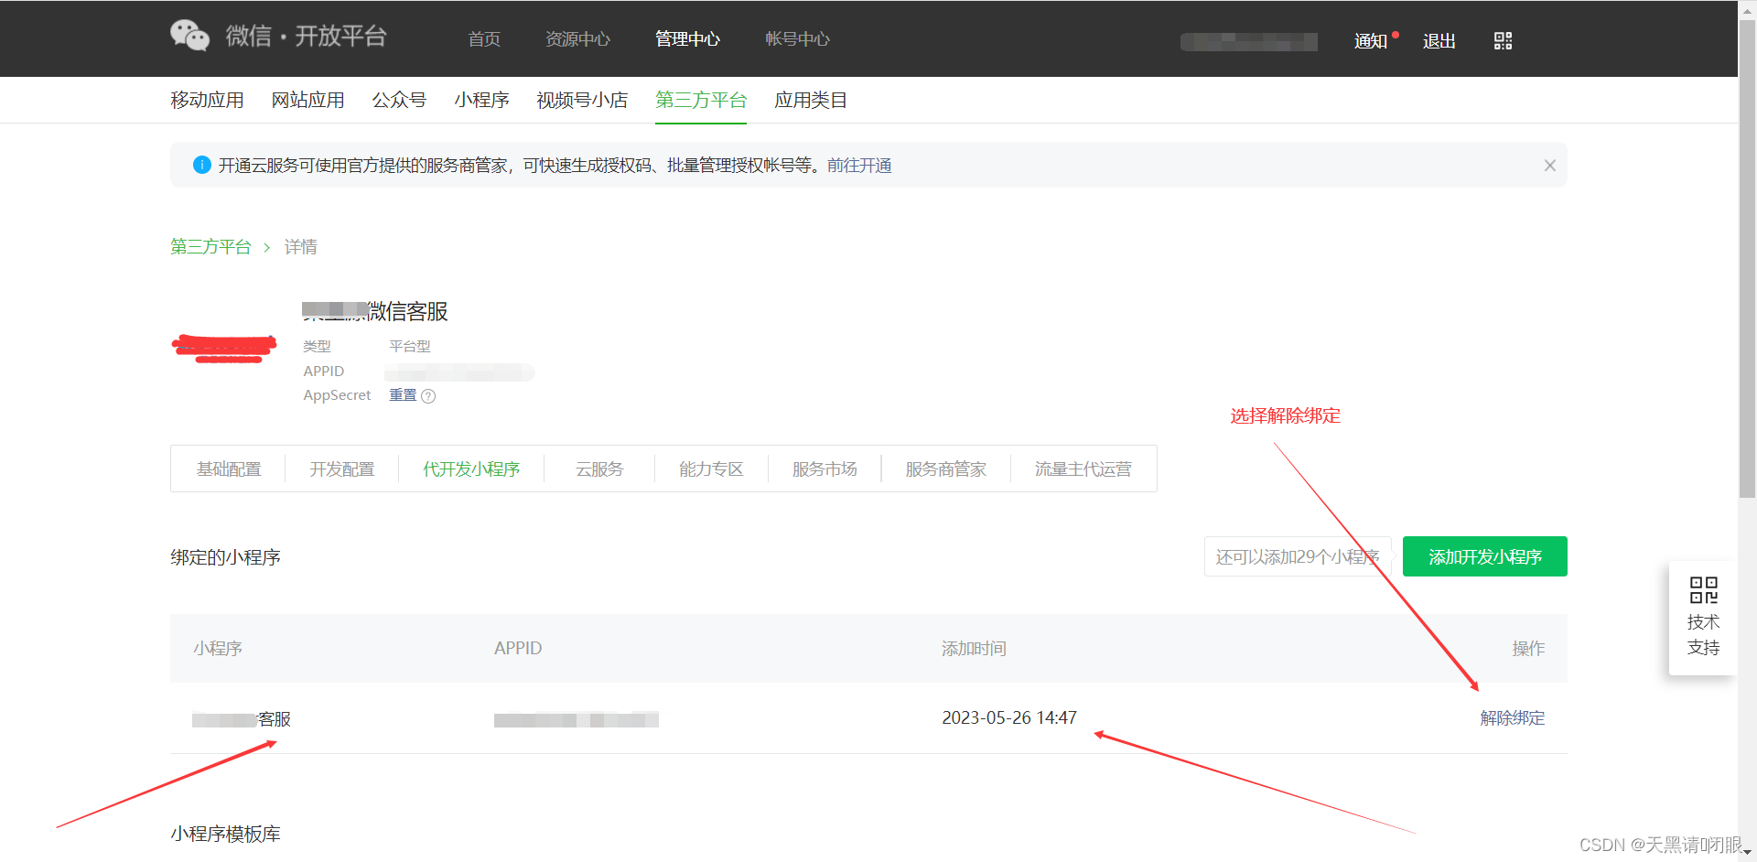Switch to 网站应用 tab
The image size is (1757, 862).
point(307,100)
